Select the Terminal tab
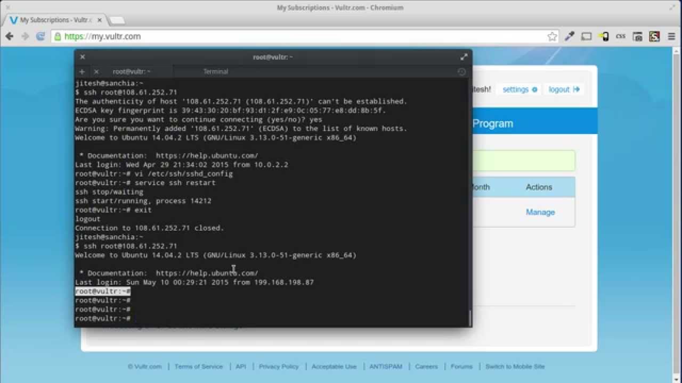This screenshot has height=383, width=682. (x=216, y=71)
